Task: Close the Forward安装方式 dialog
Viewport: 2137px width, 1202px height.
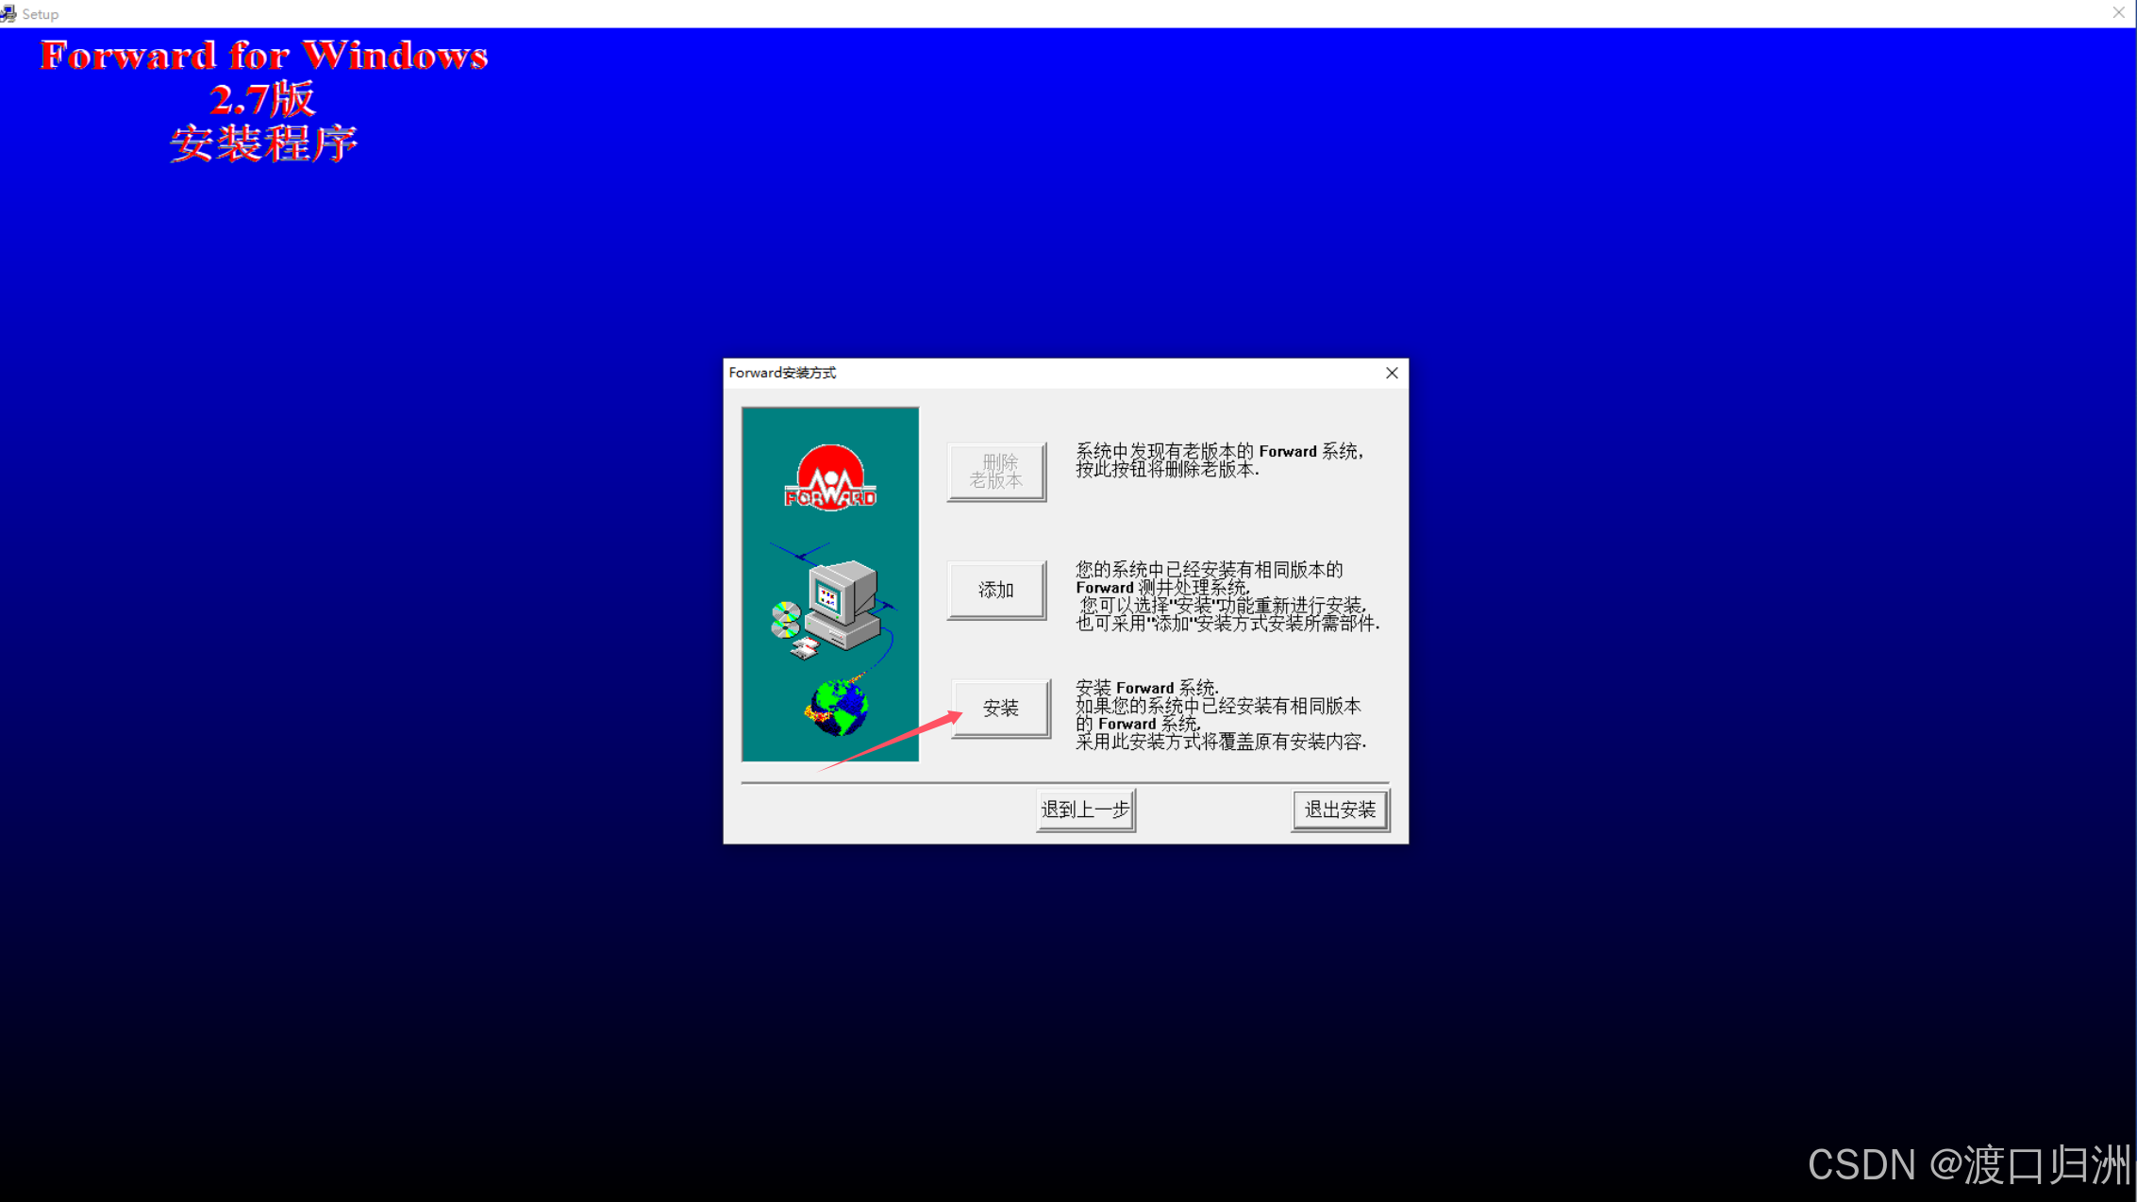Action: [1392, 373]
